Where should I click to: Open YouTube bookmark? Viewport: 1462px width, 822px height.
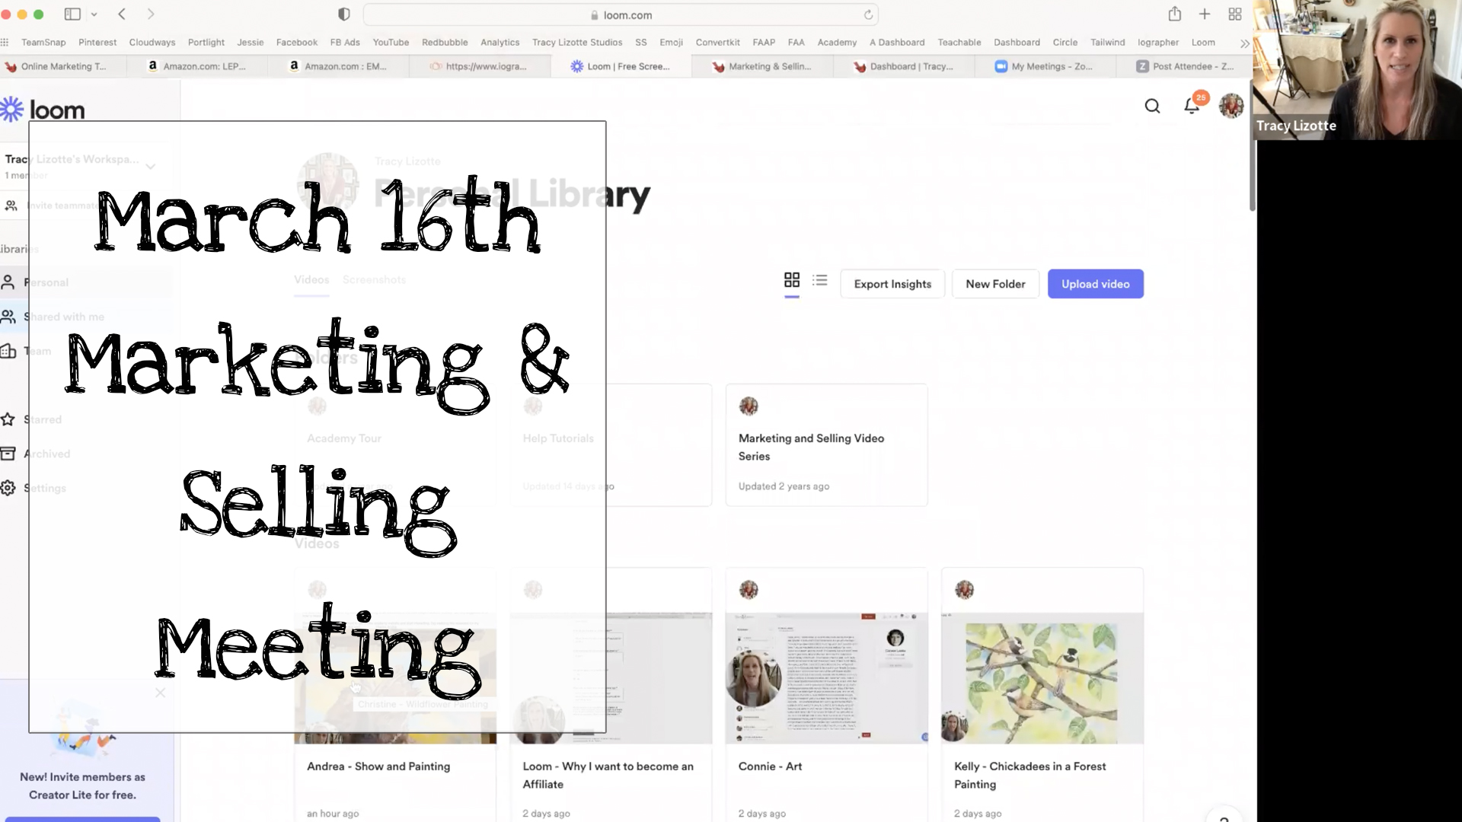click(x=391, y=43)
